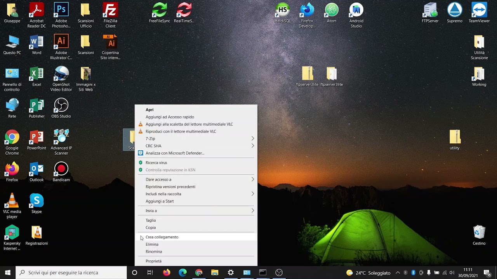Open the weather widget showing 24°C Soleggiato
This screenshot has width=497, height=279.
(x=368, y=273)
